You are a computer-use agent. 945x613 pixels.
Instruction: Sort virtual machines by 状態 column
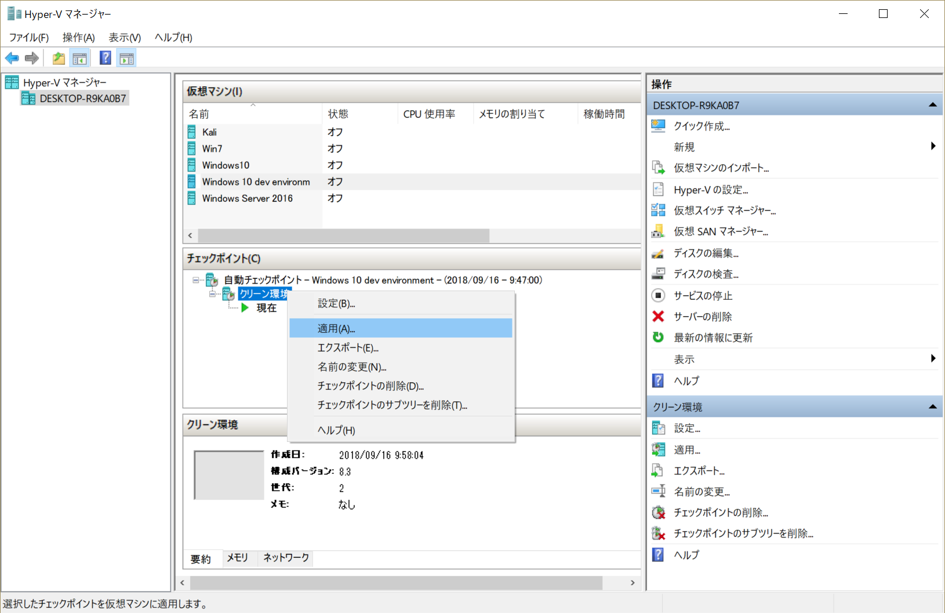(x=360, y=114)
